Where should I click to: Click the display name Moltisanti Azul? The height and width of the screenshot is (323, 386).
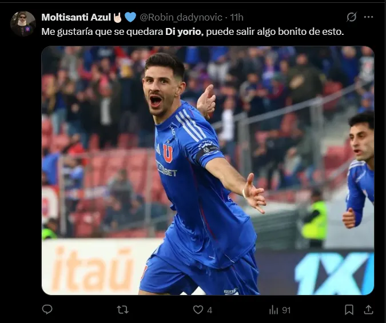click(x=76, y=17)
